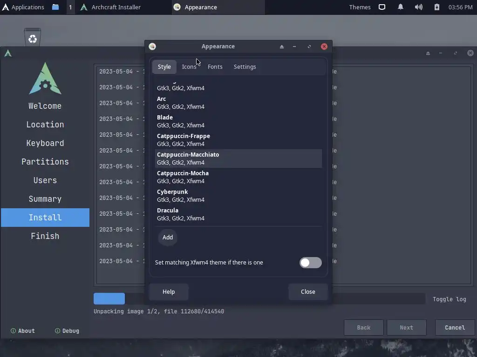This screenshot has width=477, height=357.
Task: Click Summary step in installer sidebar
Action: 45,199
